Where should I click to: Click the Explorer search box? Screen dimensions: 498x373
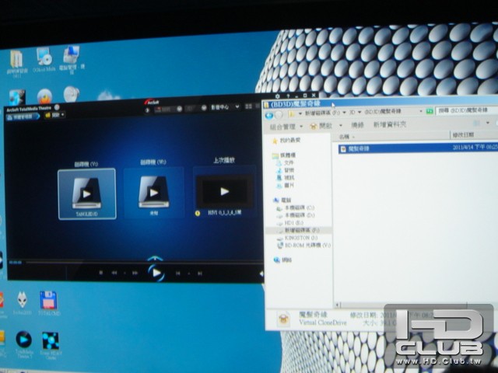(467, 110)
